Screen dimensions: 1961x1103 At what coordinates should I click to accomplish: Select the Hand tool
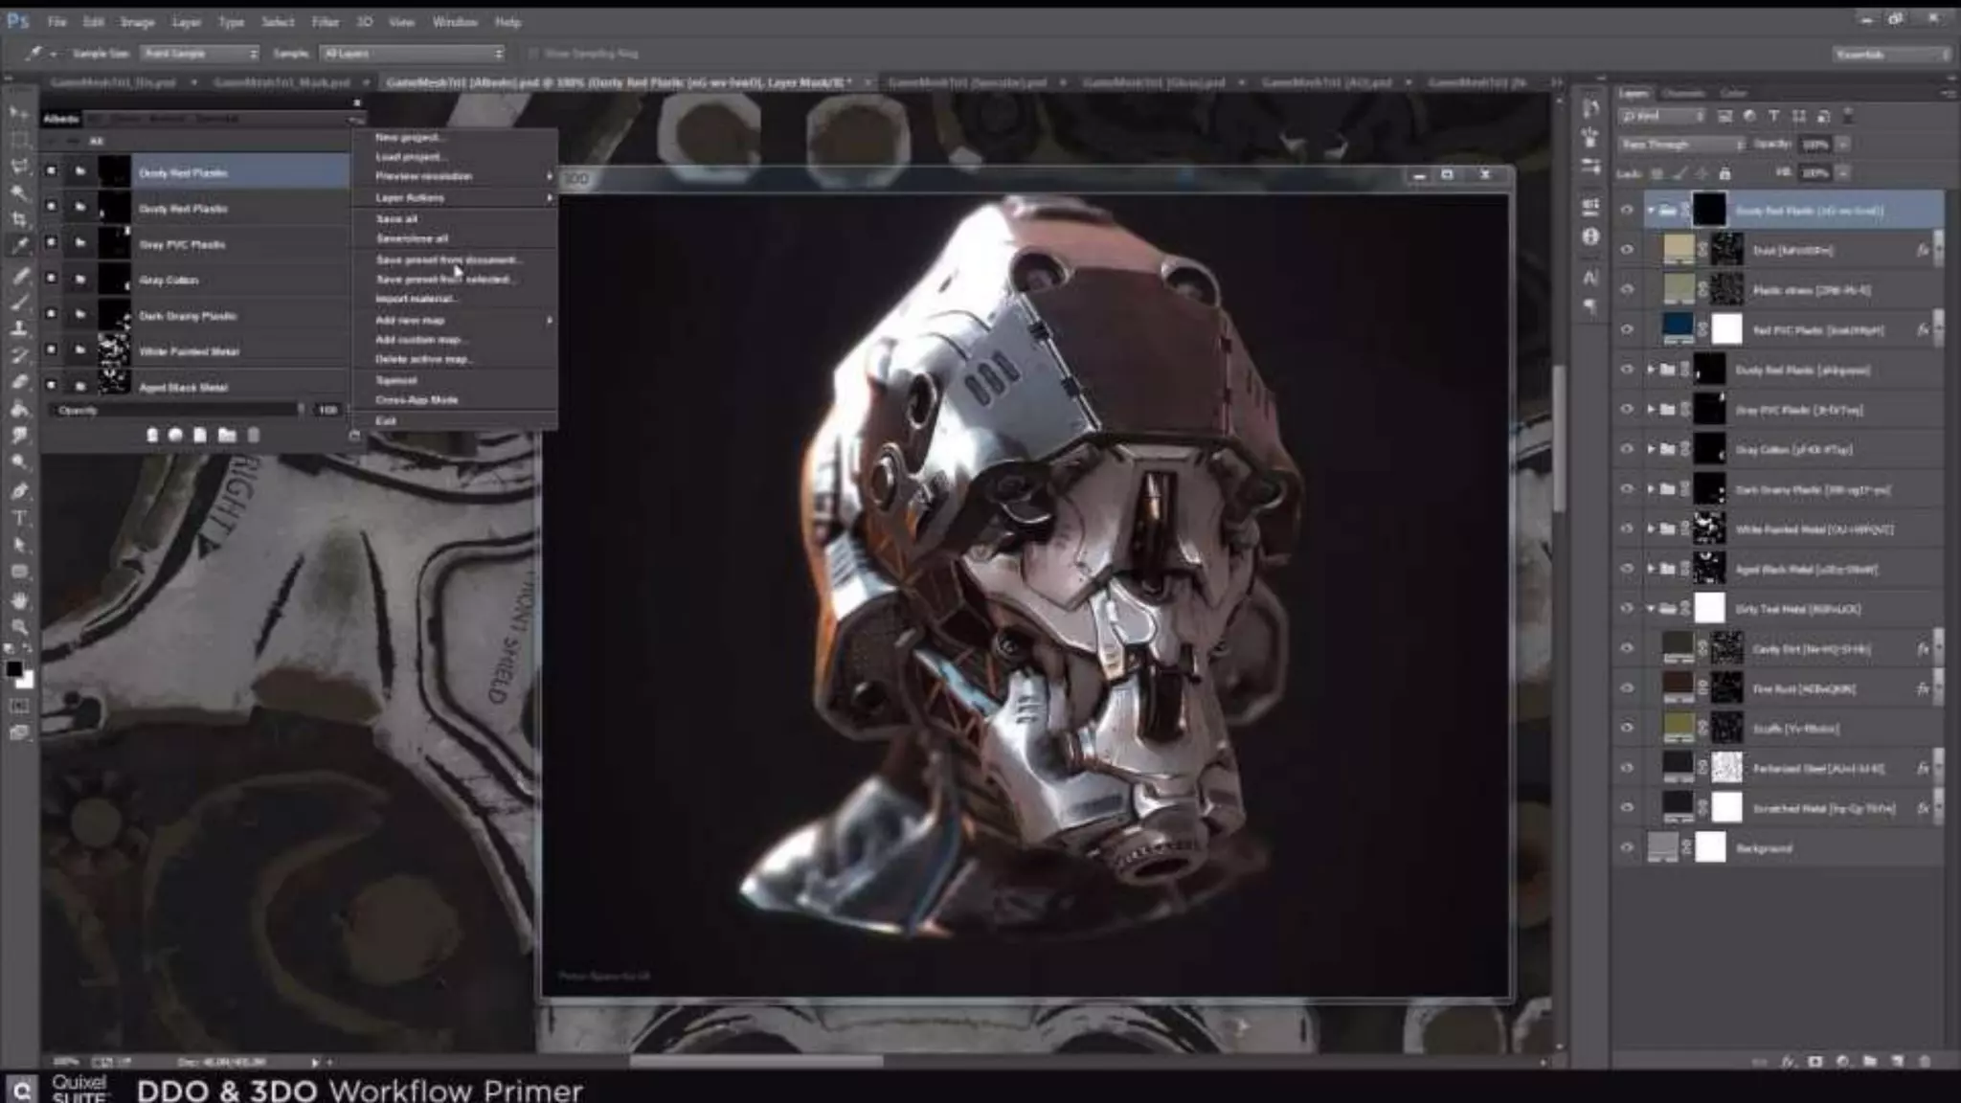coord(18,600)
